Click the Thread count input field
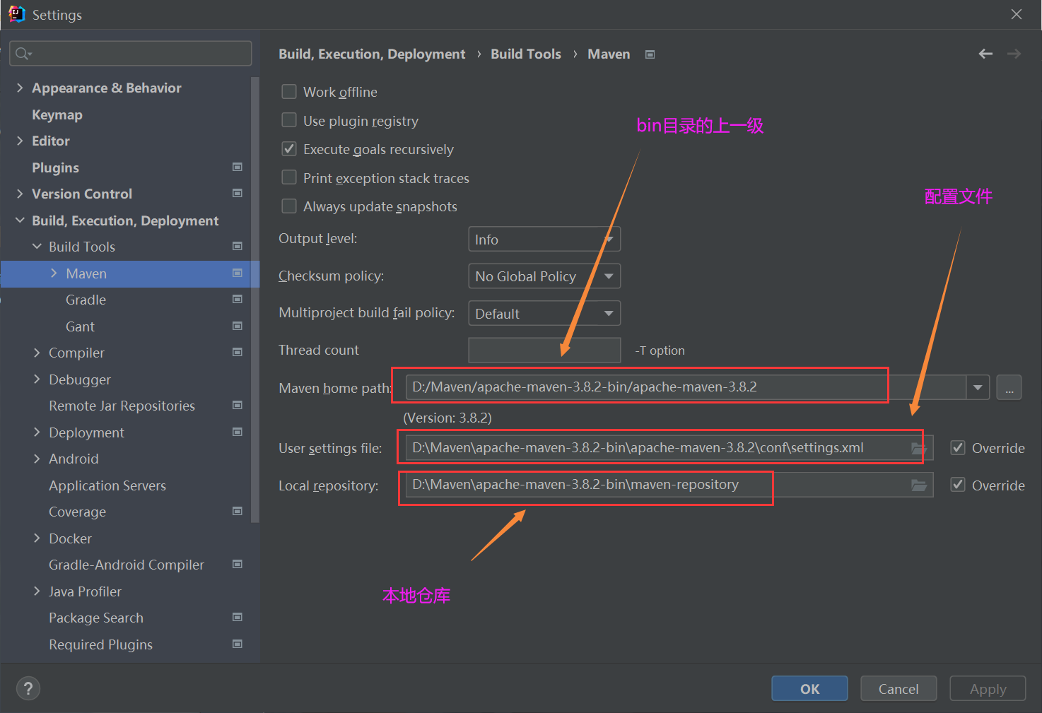1042x713 pixels. [x=544, y=350]
